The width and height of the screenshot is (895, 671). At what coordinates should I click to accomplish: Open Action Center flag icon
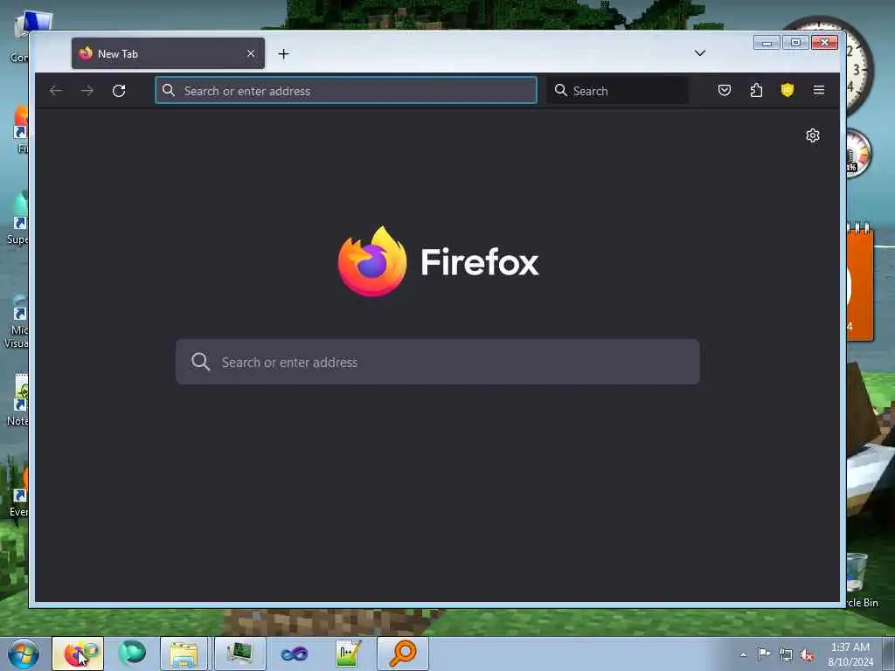click(x=764, y=654)
